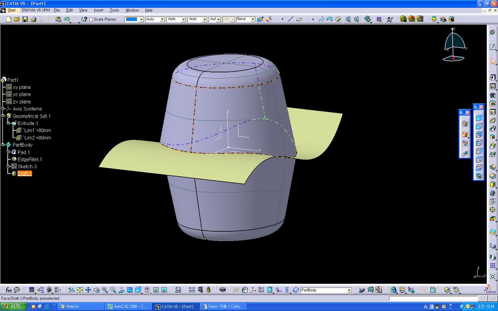Click the Fit All In icon
Viewport: 498px width, 311px height.
80,290
